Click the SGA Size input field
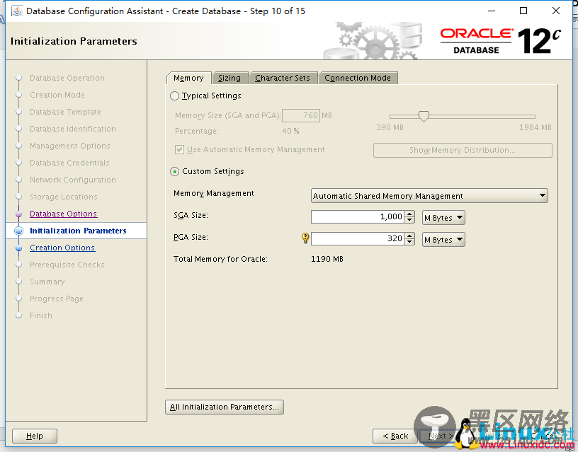This screenshot has width=578, height=452. coord(358,216)
